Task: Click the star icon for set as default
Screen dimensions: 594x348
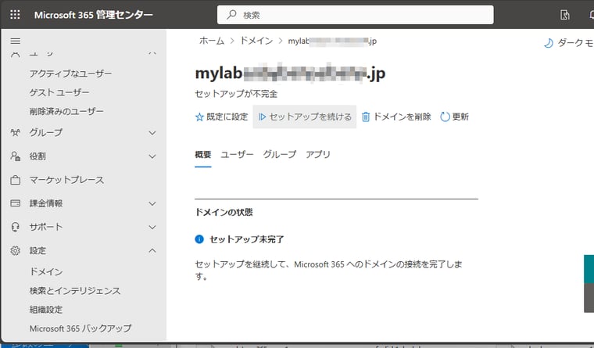Action: [199, 117]
